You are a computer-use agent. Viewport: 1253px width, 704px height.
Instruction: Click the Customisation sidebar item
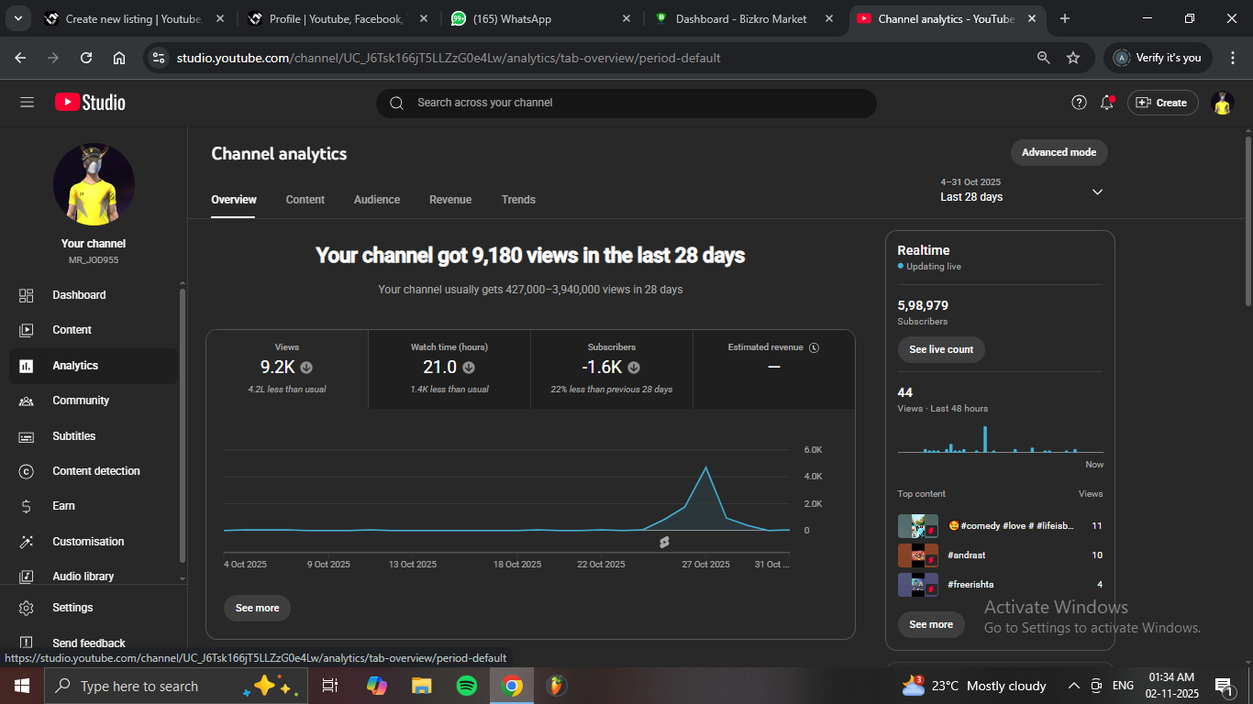88,542
